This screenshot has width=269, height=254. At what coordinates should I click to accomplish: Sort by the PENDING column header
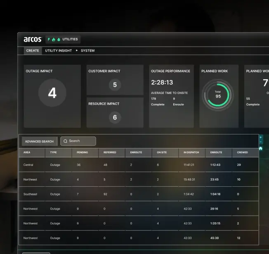[x=85, y=153]
